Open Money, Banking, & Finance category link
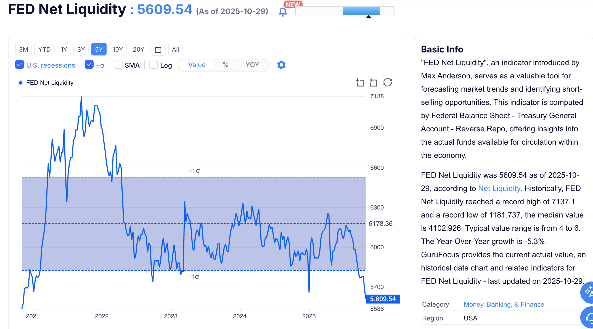The height and width of the screenshot is (329, 593). [504, 304]
